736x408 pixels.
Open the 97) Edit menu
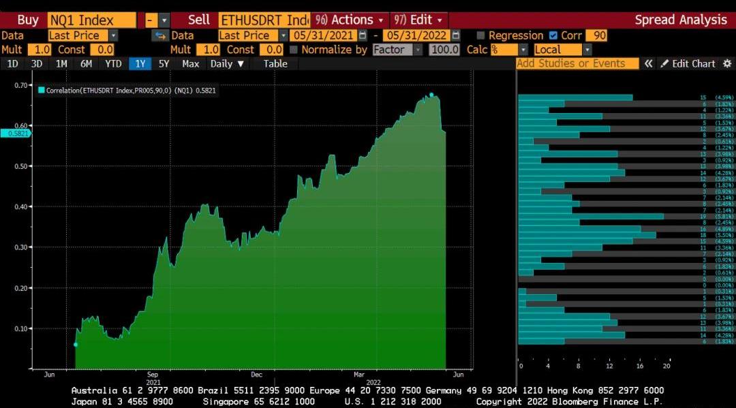pyautogui.click(x=420, y=20)
